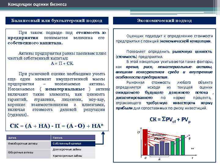Viewport: 220px width, 165px height.
Task: Click the phrase "особенности предприятия"
Action: [141, 77]
